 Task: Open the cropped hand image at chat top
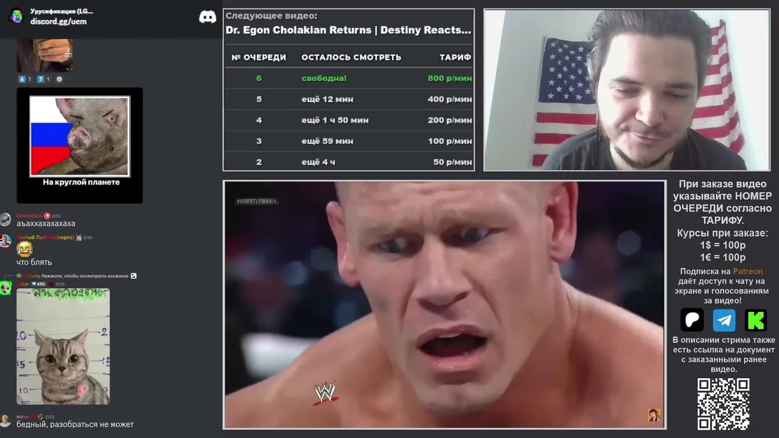45,55
